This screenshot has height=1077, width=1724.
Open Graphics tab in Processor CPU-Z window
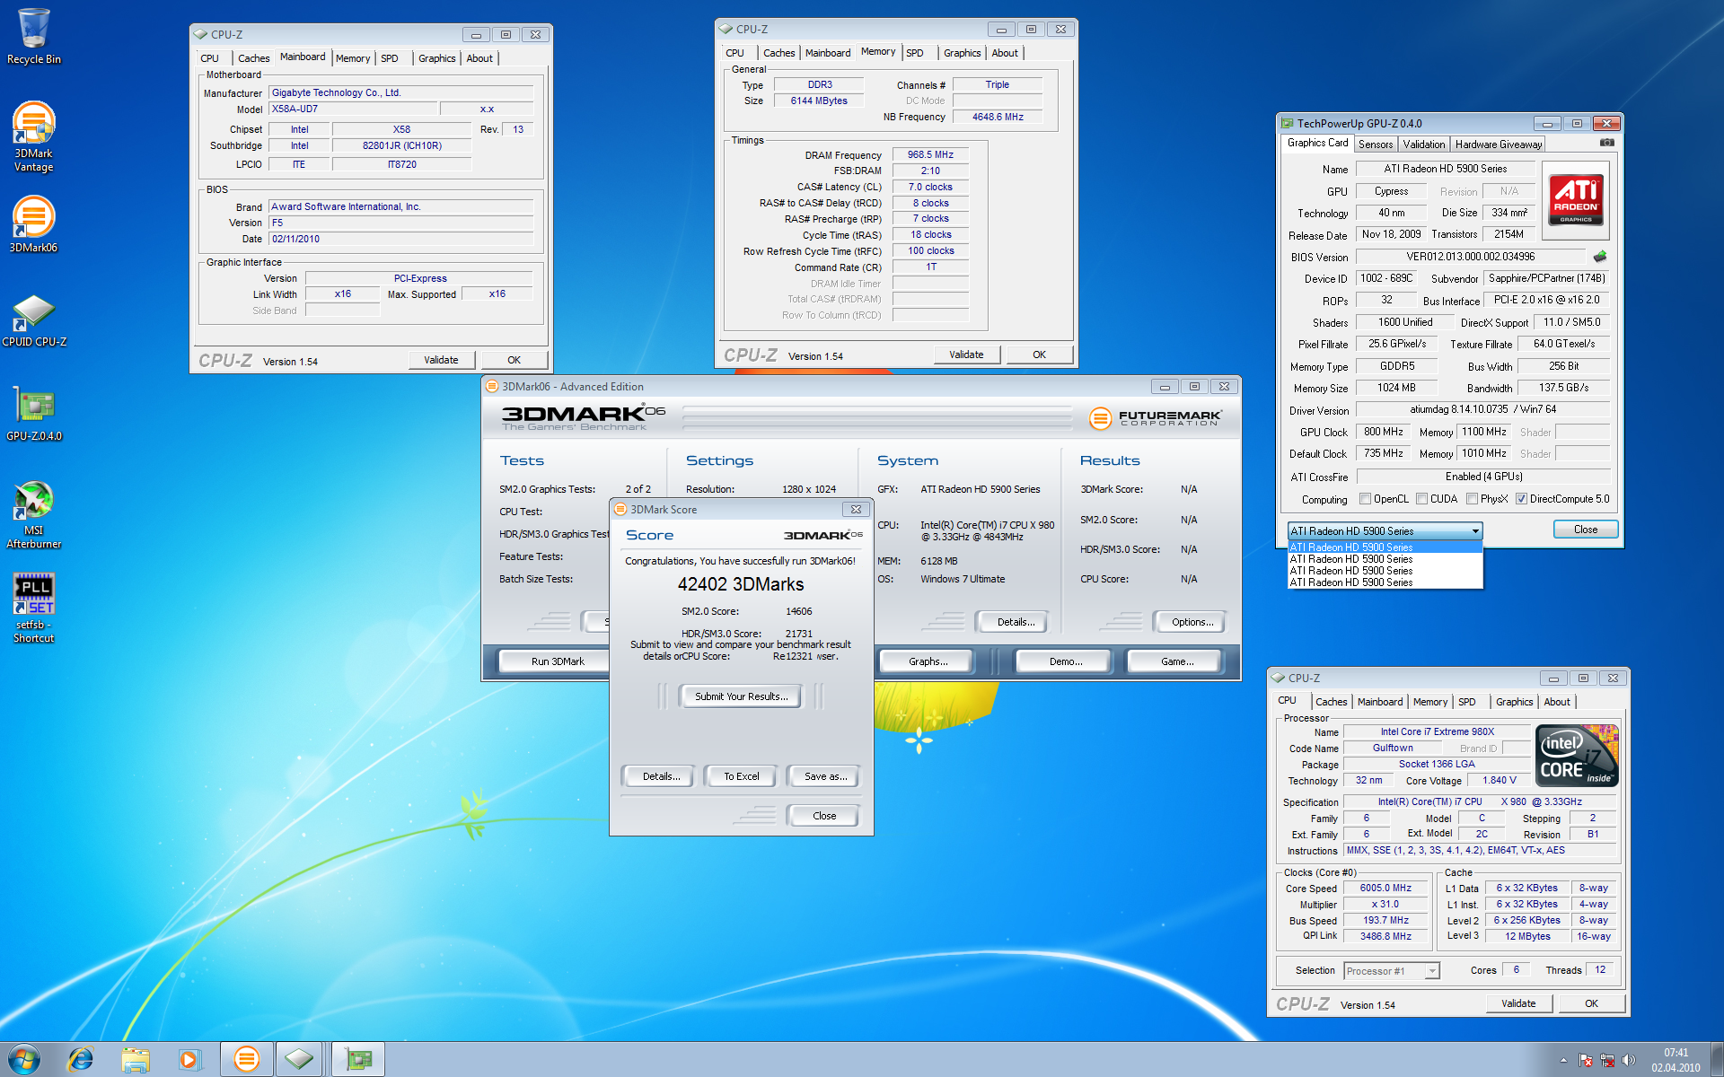click(x=1514, y=702)
